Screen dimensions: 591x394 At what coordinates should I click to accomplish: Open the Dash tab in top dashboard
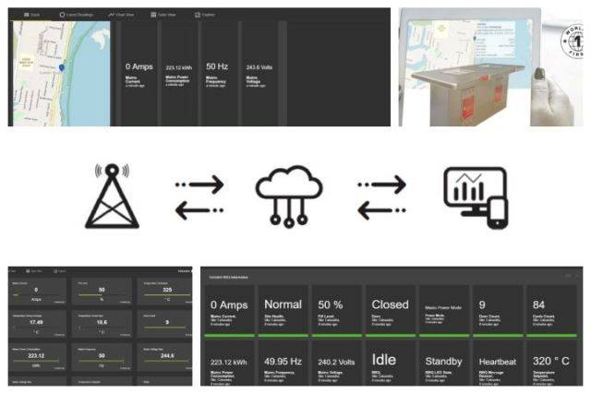pyautogui.click(x=32, y=15)
